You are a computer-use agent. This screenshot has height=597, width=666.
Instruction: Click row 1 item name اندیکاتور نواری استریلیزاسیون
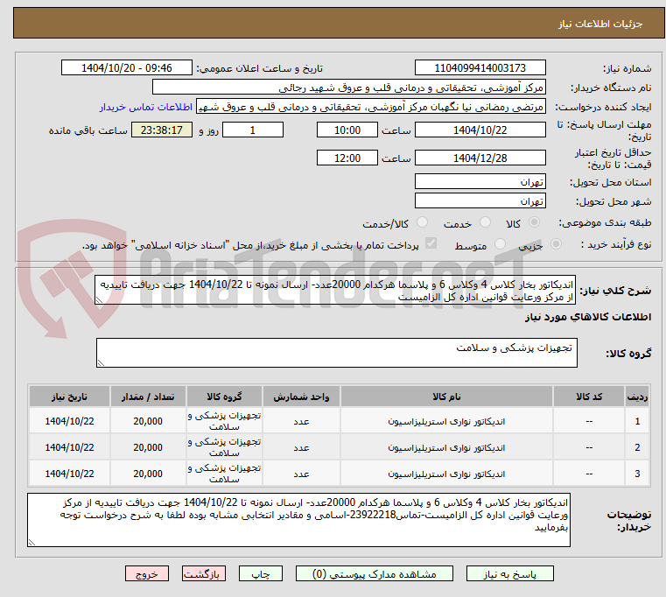coord(446,421)
